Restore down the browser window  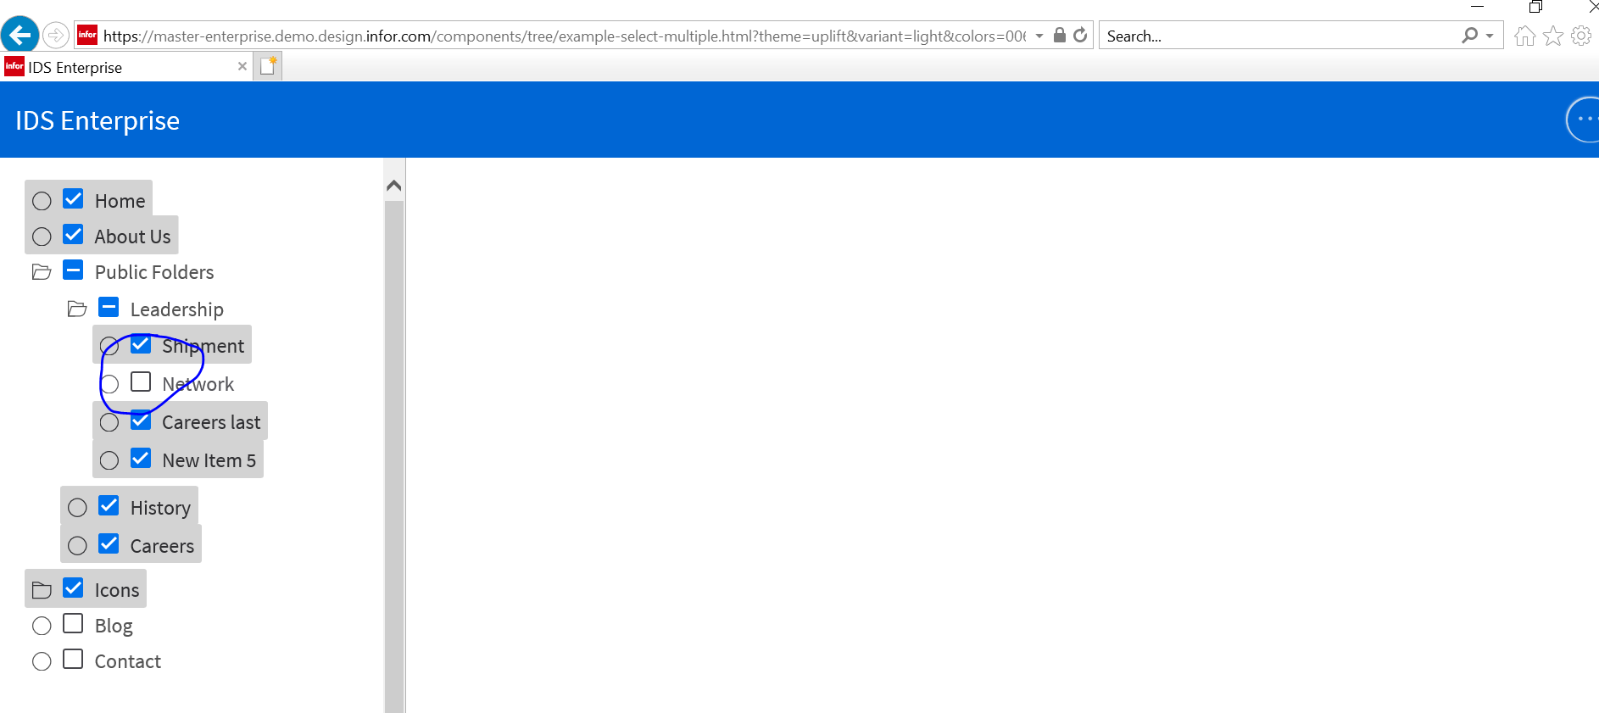[1535, 7]
